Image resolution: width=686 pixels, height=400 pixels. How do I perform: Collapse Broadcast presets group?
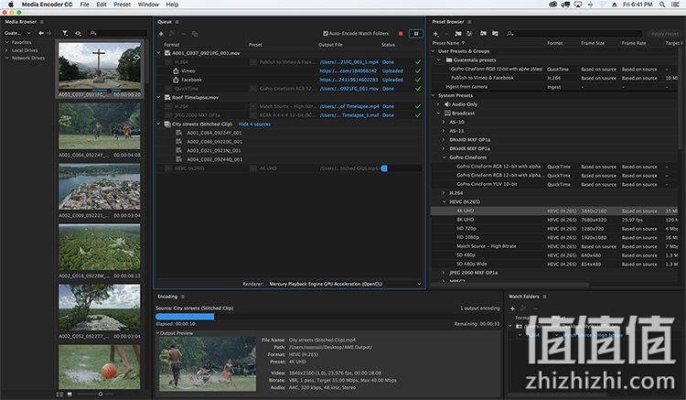pos(438,113)
